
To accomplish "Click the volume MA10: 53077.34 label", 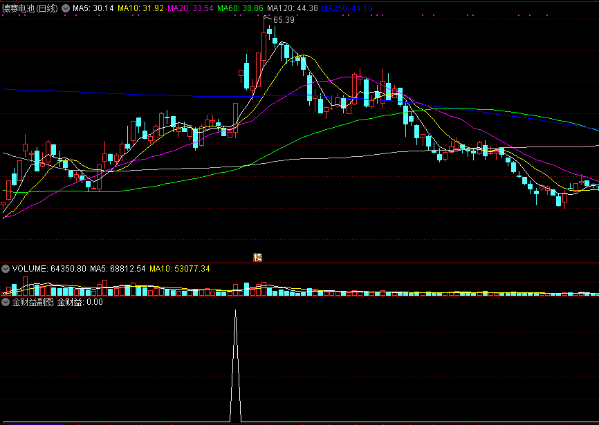I will coord(180,269).
